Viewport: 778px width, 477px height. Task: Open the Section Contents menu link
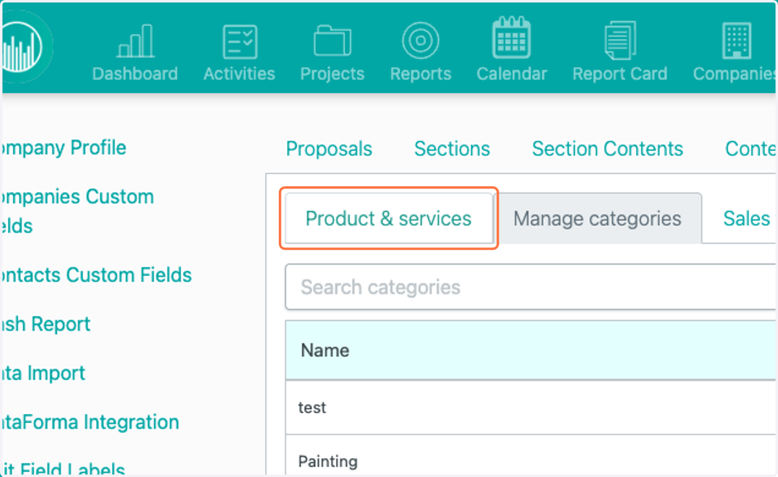(x=607, y=149)
